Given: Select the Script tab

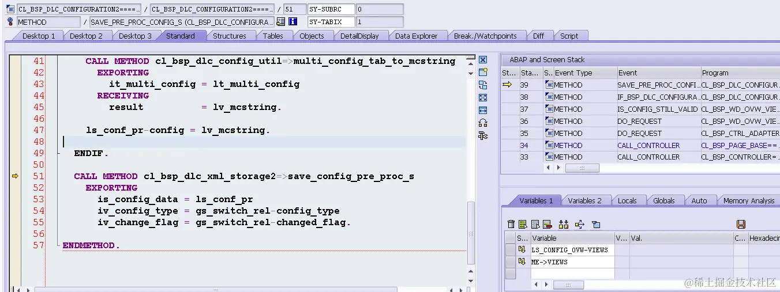Looking at the screenshot, I should pyautogui.click(x=569, y=36).
